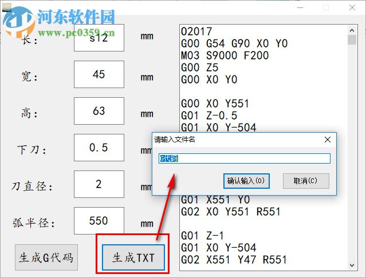Click the scrollbar up arrow in G-code panel
This screenshot has height=278, width=366.
(x=352, y=30)
